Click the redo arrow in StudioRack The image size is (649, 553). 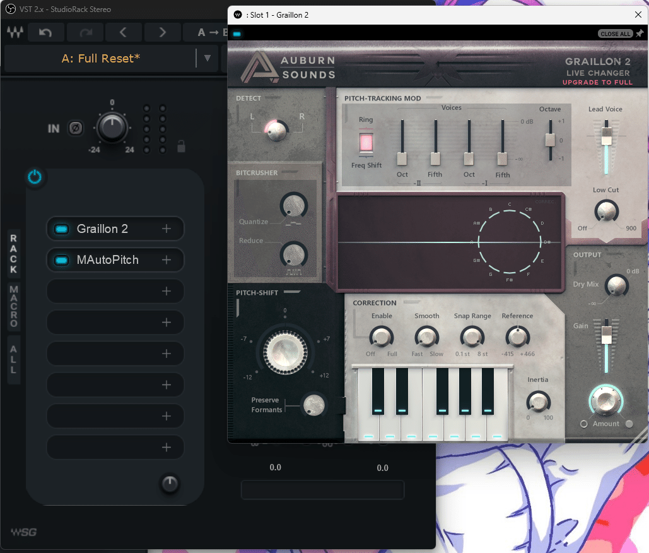coord(85,32)
